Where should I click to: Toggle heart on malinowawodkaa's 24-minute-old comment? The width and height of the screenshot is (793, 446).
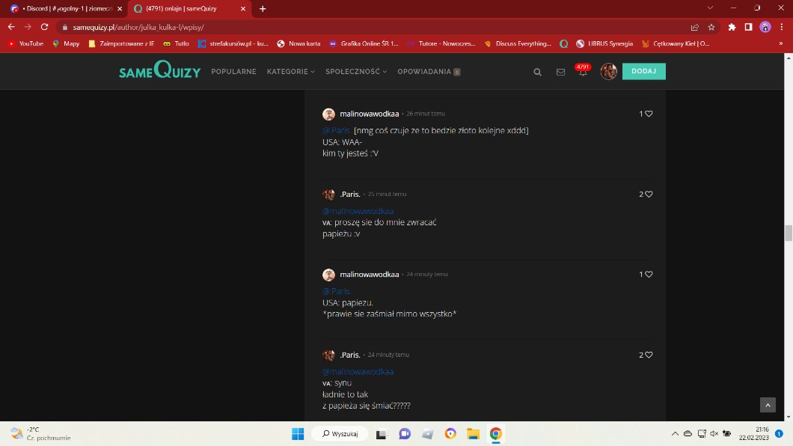[x=649, y=275]
